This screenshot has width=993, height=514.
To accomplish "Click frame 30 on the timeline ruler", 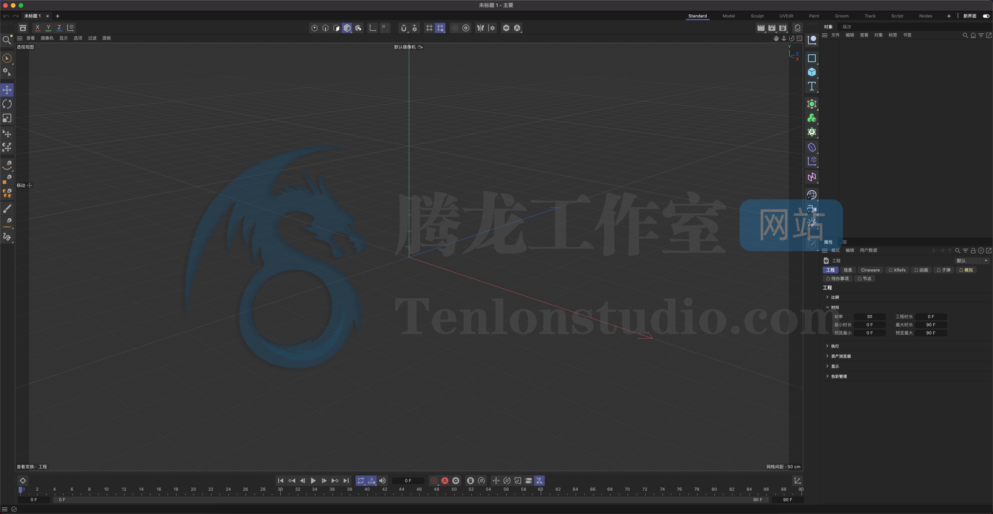I will pos(280,490).
